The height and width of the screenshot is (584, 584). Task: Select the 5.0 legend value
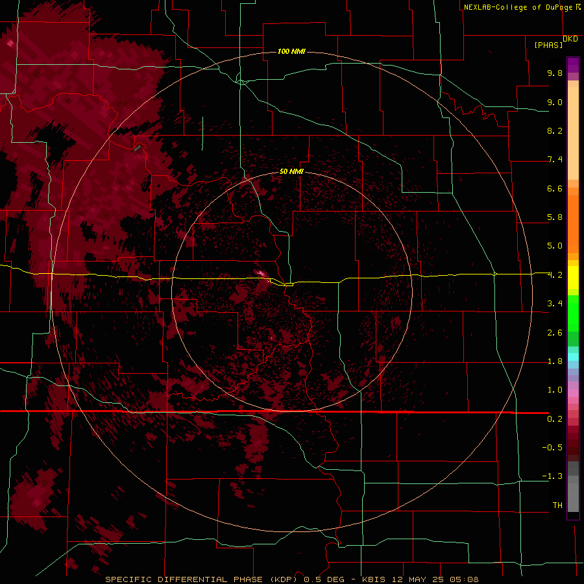[x=555, y=246]
